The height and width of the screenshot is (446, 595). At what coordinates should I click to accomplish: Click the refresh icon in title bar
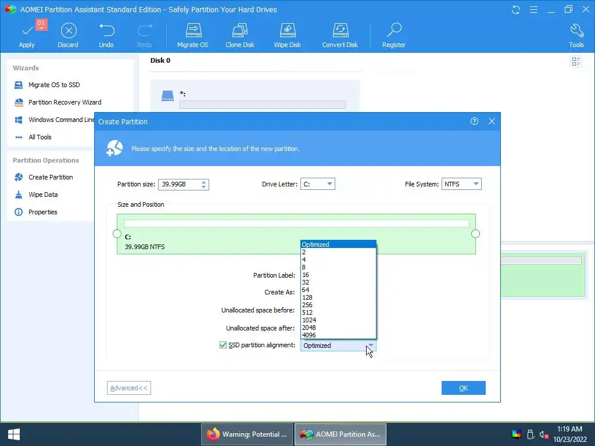516,9
